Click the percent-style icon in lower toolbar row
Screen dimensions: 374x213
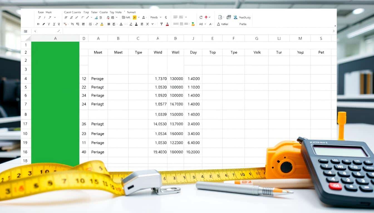coord(65,24)
